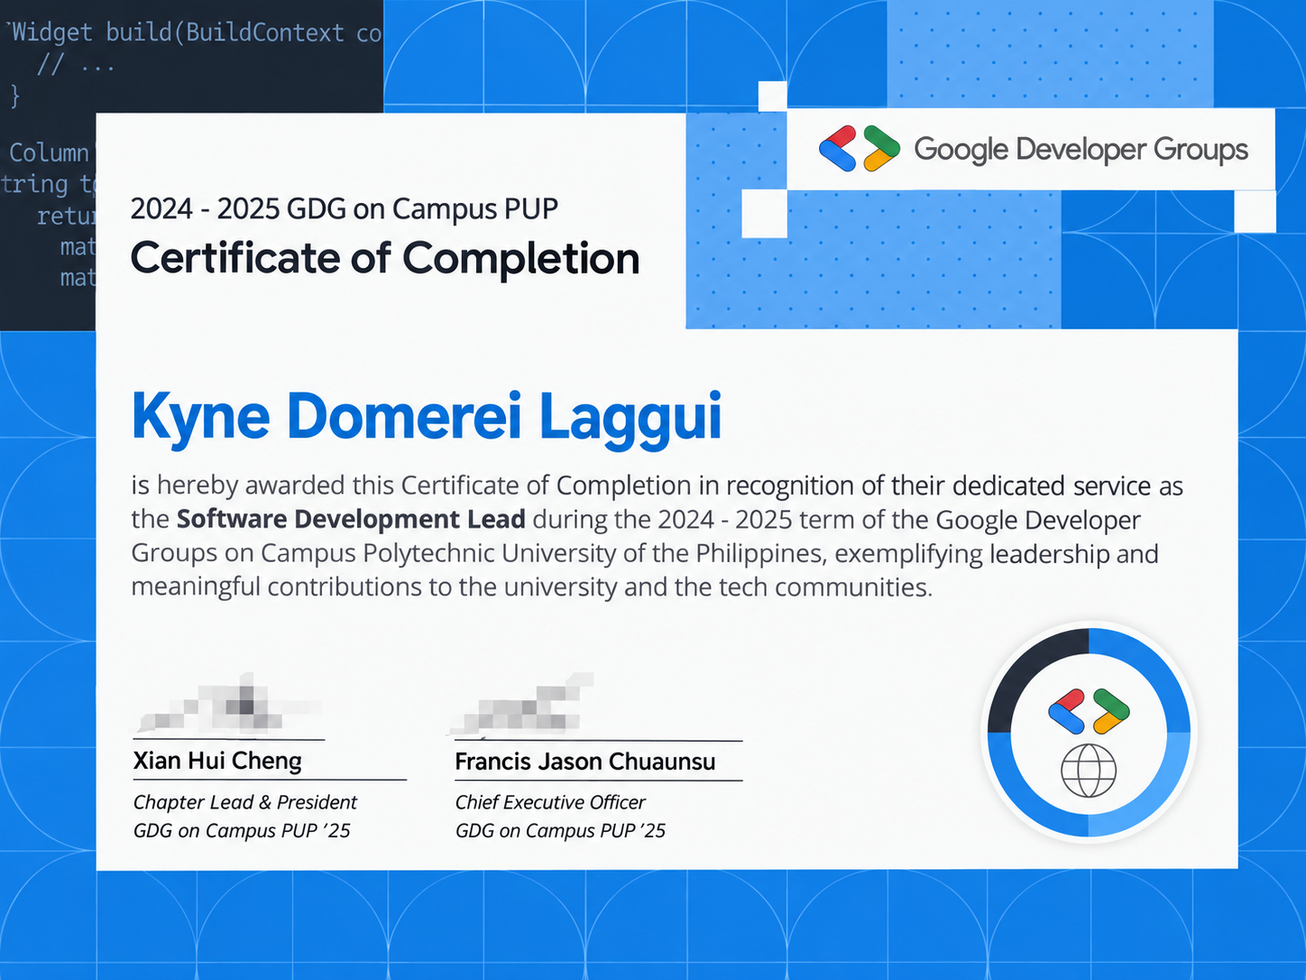
Task: Click the "Chief Executive Officer" title
Action: (550, 802)
